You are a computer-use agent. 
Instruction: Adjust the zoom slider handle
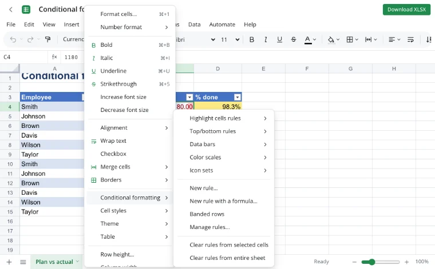pyautogui.click(x=371, y=262)
